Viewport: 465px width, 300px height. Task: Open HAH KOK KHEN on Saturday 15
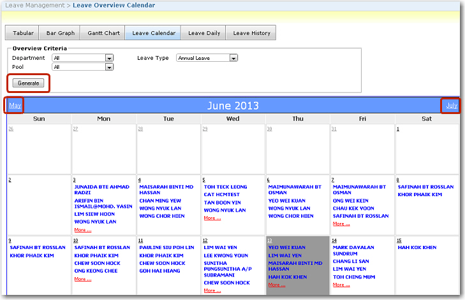pyautogui.click(x=417, y=247)
